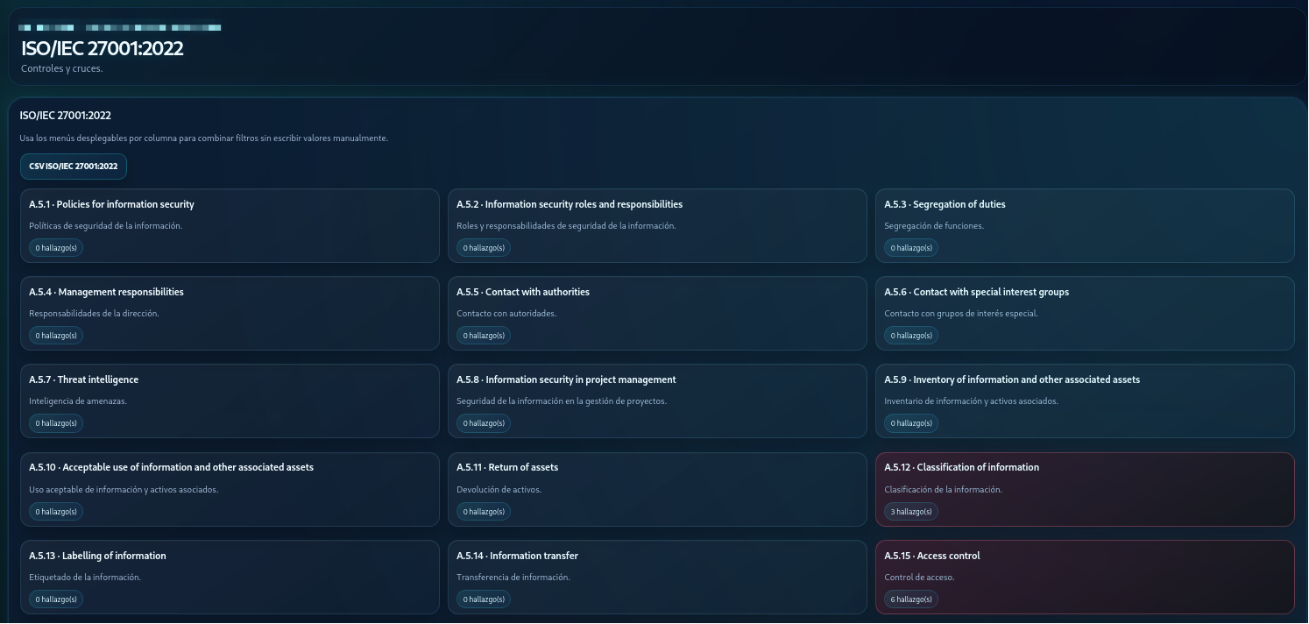Click the A.5.6 Contact with special interest groups title
Viewport: 1309px width, 624px height.
[x=977, y=292]
